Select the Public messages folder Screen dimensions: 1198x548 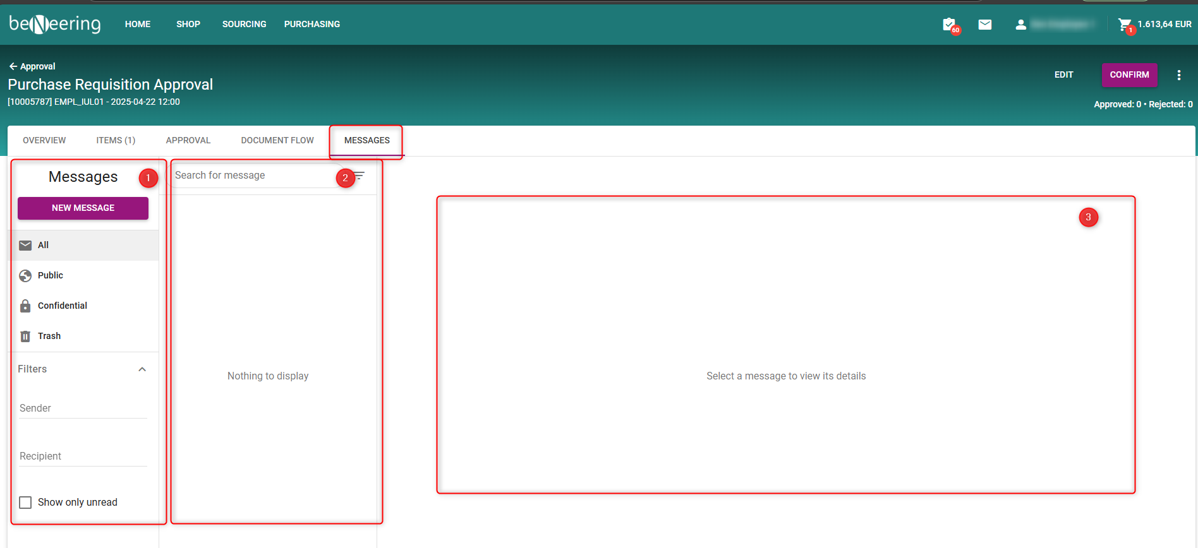(50, 275)
